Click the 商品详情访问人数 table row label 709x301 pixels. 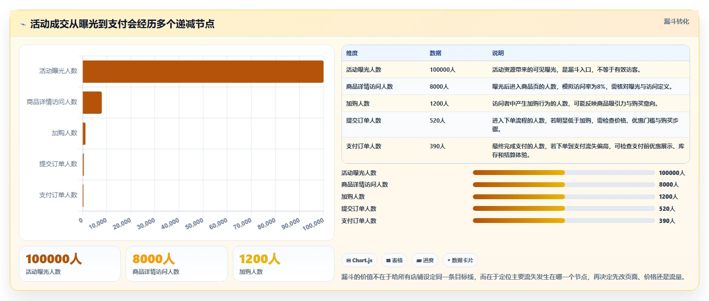tap(370, 87)
